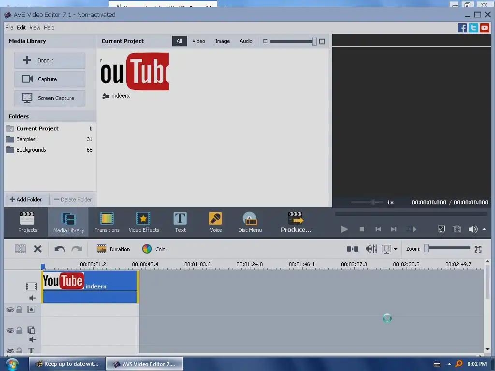Image resolution: width=495 pixels, height=371 pixels.
Task: Select the Current Project folder
Action: tap(50, 128)
